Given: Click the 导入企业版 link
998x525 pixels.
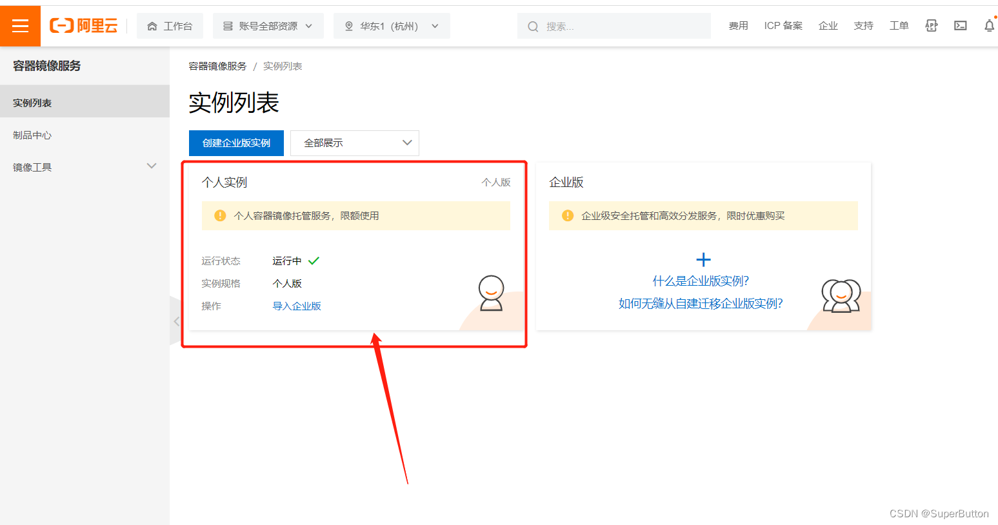Looking at the screenshot, I should 297,306.
